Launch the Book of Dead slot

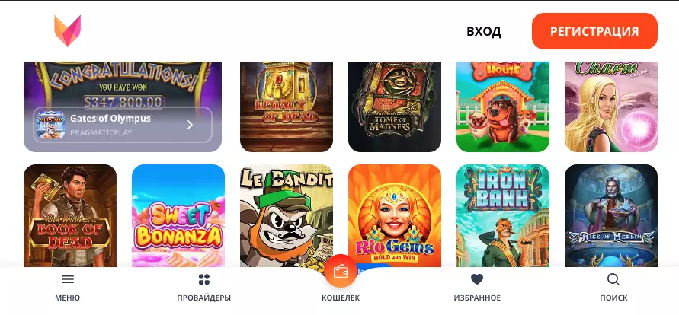70,215
